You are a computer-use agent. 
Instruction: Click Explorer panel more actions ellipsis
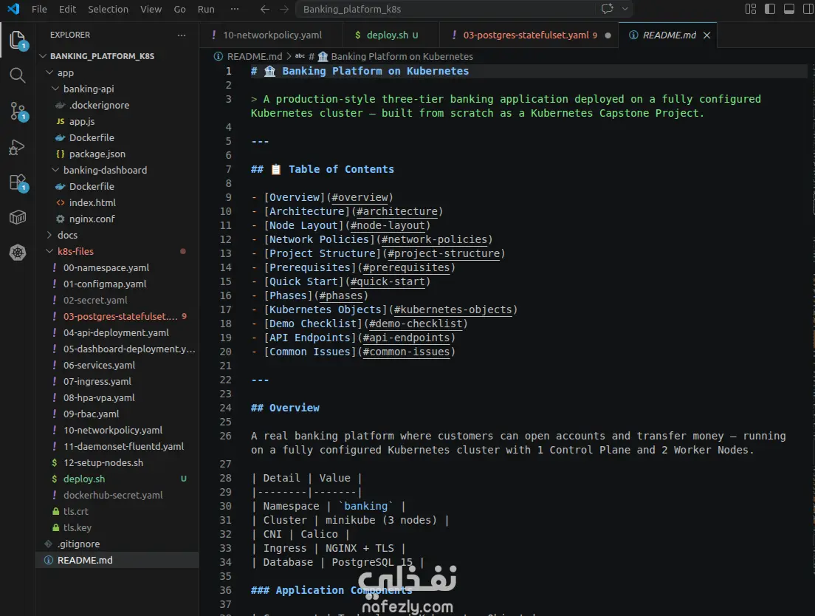coord(182,35)
